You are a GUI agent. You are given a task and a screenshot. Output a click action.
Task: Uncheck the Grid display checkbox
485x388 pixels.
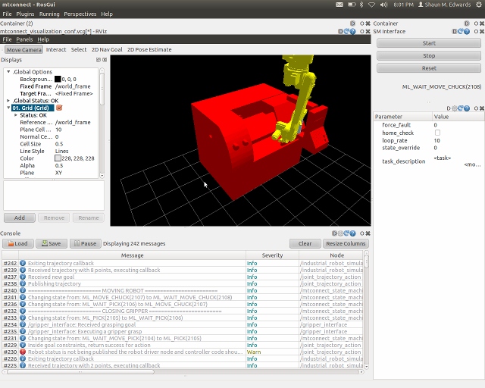click(59, 108)
